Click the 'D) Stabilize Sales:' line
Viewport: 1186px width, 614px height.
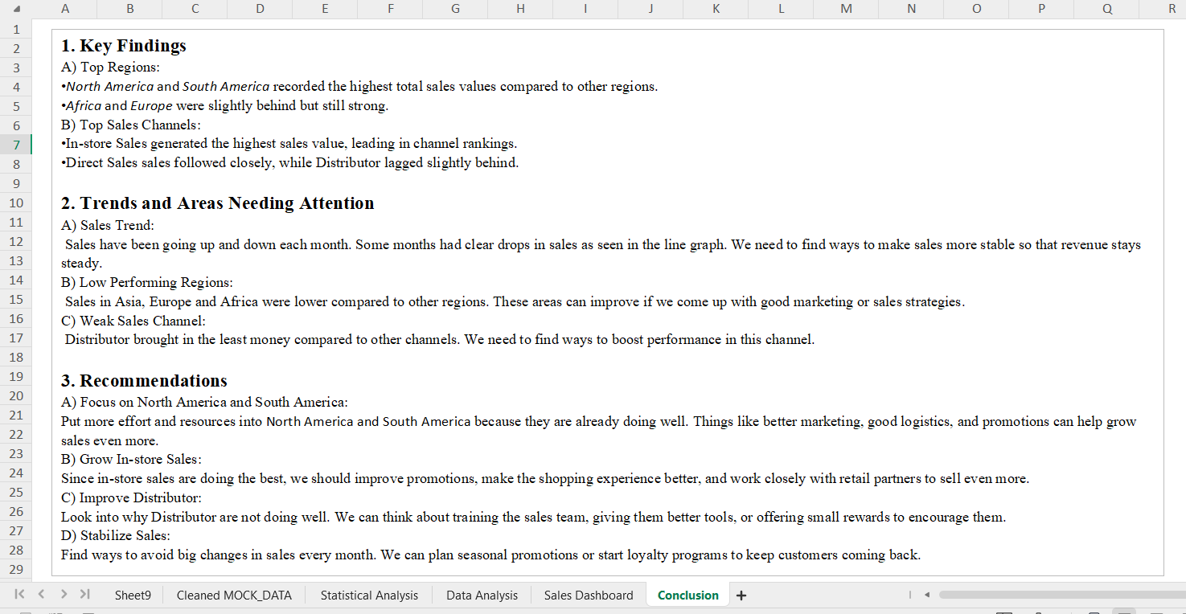point(116,535)
